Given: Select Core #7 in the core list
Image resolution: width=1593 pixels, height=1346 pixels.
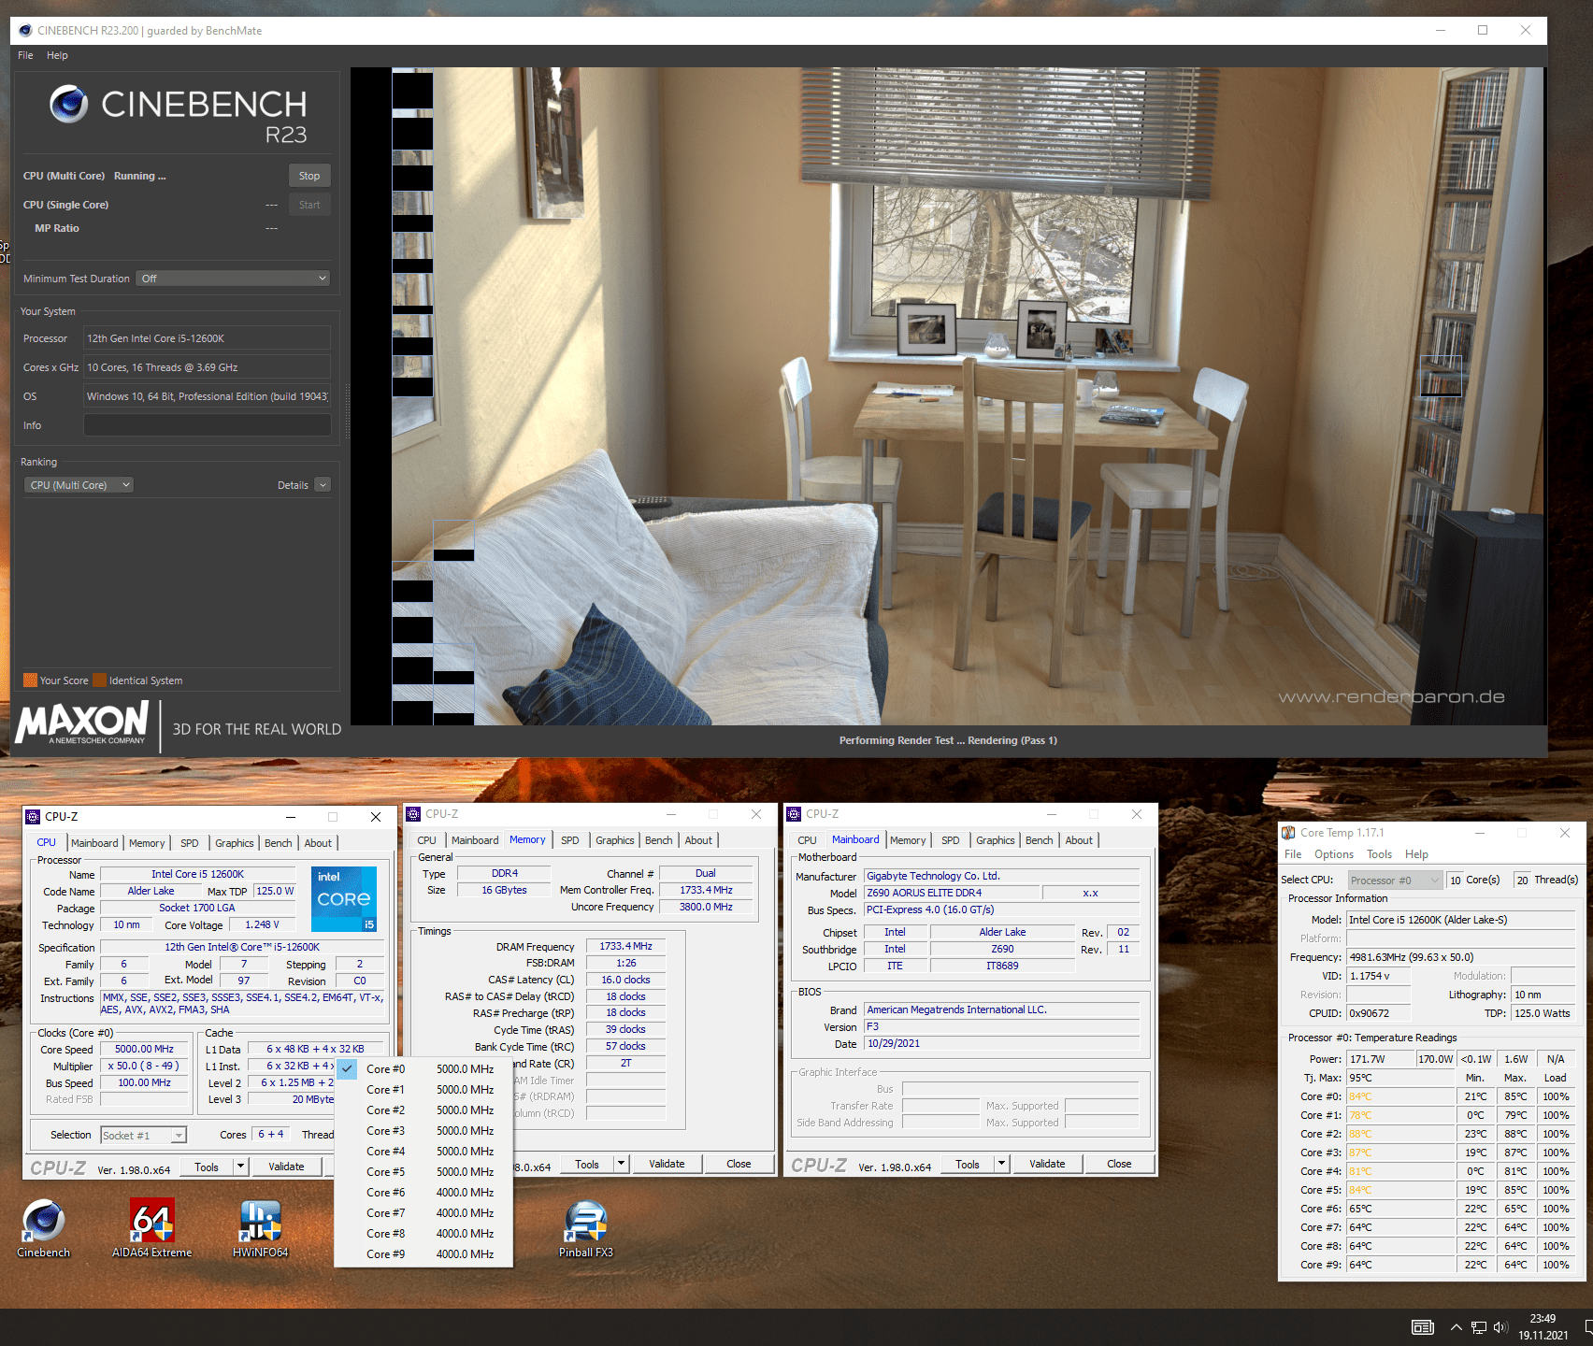Looking at the screenshot, I should [423, 1212].
